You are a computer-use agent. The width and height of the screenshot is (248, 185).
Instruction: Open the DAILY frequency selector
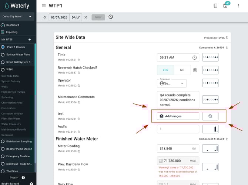76,17
